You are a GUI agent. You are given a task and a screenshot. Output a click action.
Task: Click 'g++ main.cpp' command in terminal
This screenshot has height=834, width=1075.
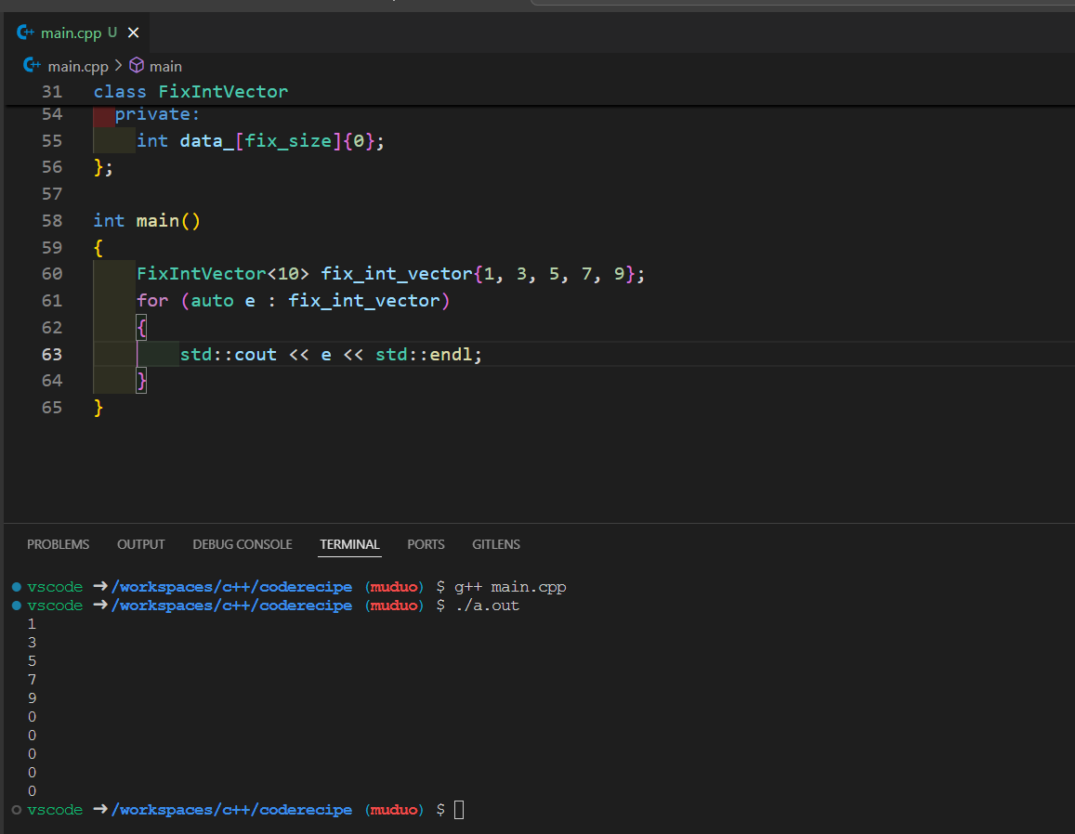coord(510,587)
